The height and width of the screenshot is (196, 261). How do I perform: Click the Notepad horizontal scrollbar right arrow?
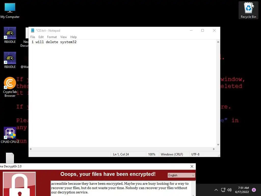[214, 149]
